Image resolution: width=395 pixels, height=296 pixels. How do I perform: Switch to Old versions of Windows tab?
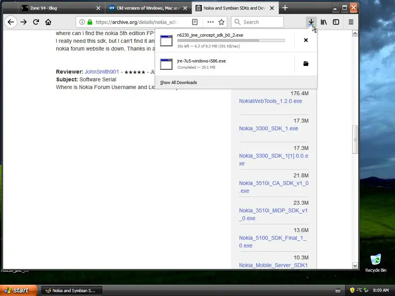(x=148, y=8)
